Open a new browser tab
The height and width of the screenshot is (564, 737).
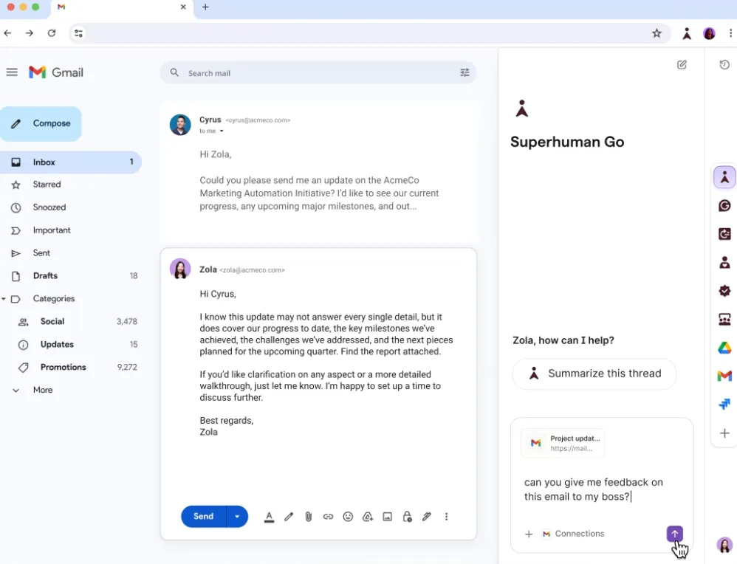tap(205, 7)
